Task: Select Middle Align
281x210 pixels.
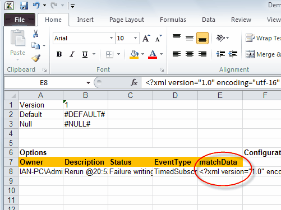Action: click(190, 38)
